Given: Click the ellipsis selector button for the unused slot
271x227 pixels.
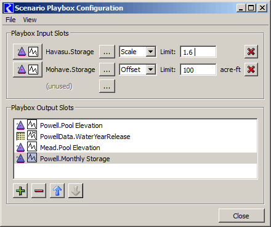Looking at the screenshot, I should click(107, 86).
